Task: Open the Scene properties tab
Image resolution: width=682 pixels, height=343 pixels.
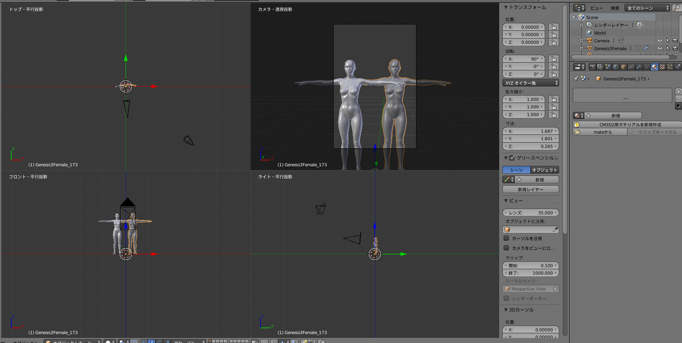Action: coord(608,67)
